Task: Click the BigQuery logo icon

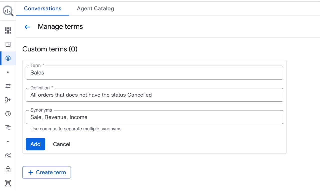Action: pos(8,11)
